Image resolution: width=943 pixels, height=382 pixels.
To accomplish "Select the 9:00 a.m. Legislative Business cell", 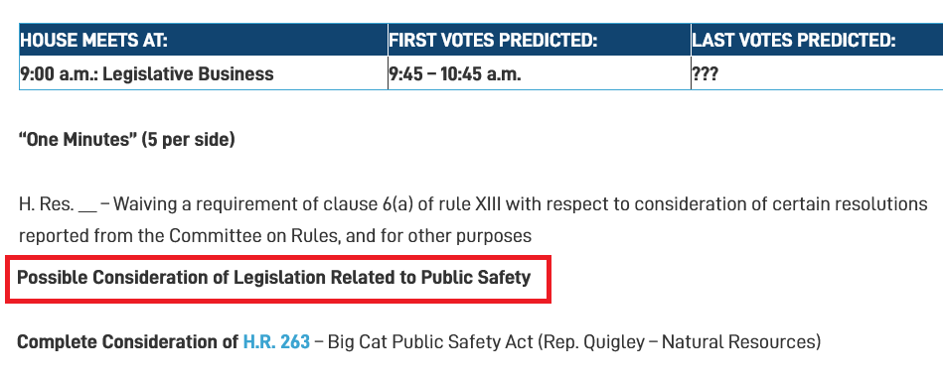I will tap(204, 73).
